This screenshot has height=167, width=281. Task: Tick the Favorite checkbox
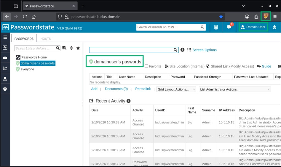coord(147,66)
